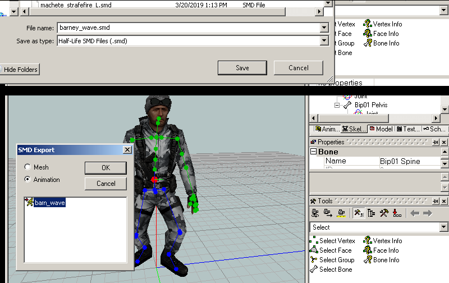Open the File name dropdown arrow
The width and height of the screenshot is (449, 283).
tap(324, 28)
